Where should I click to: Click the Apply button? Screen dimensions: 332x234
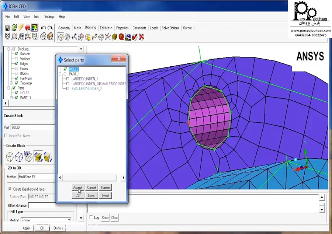[x=26, y=228]
